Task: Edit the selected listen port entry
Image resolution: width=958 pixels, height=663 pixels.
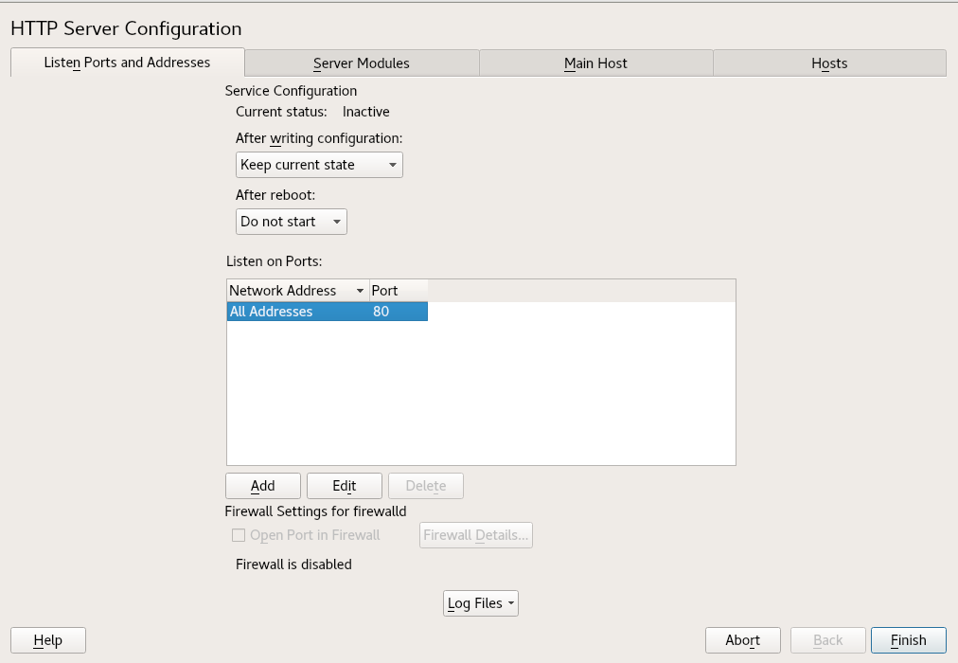Action: (x=344, y=485)
